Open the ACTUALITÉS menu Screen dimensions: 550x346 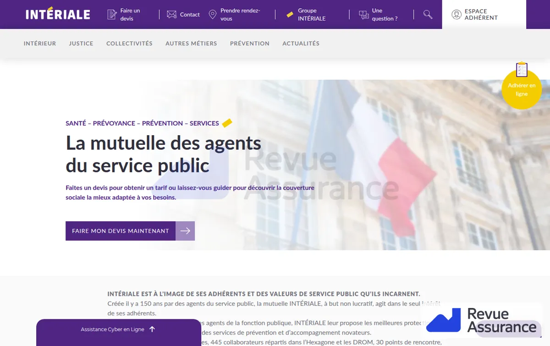click(x=301, y=44)
